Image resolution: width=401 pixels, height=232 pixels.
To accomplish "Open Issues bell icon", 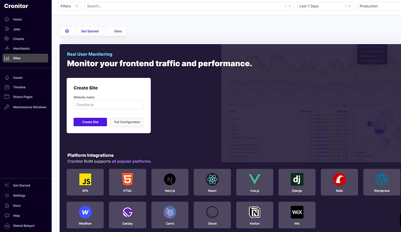I will [7, 77].
